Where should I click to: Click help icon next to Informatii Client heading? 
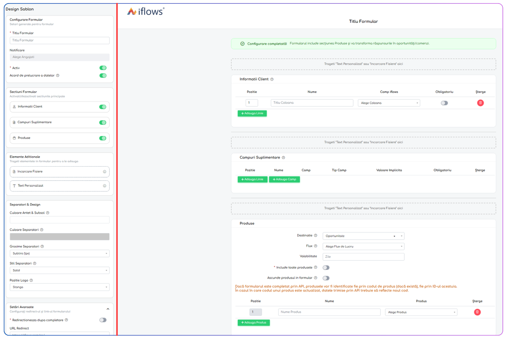pyautogui.click(x=272, y=80)
